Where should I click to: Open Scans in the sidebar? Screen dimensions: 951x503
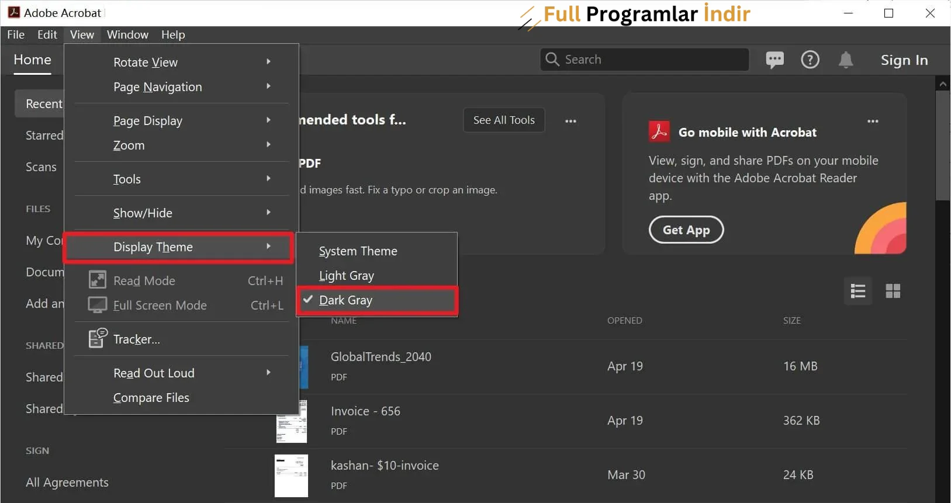click(41, 166)
